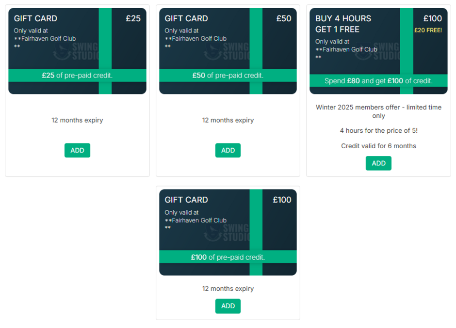Click '12 months expiry' under £25 card

77,120
